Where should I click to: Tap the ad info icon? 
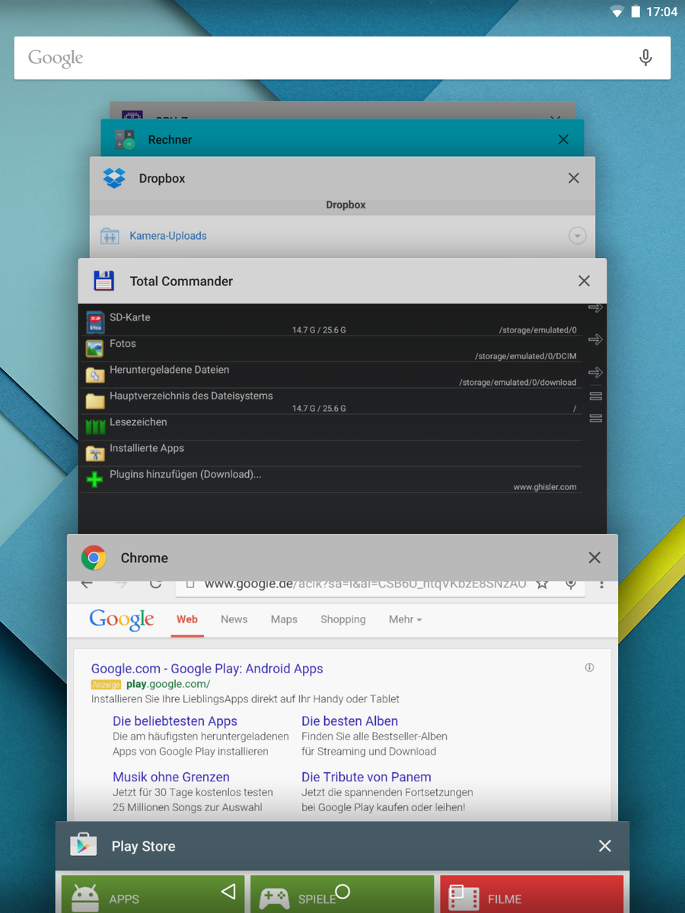coord(589,667)
